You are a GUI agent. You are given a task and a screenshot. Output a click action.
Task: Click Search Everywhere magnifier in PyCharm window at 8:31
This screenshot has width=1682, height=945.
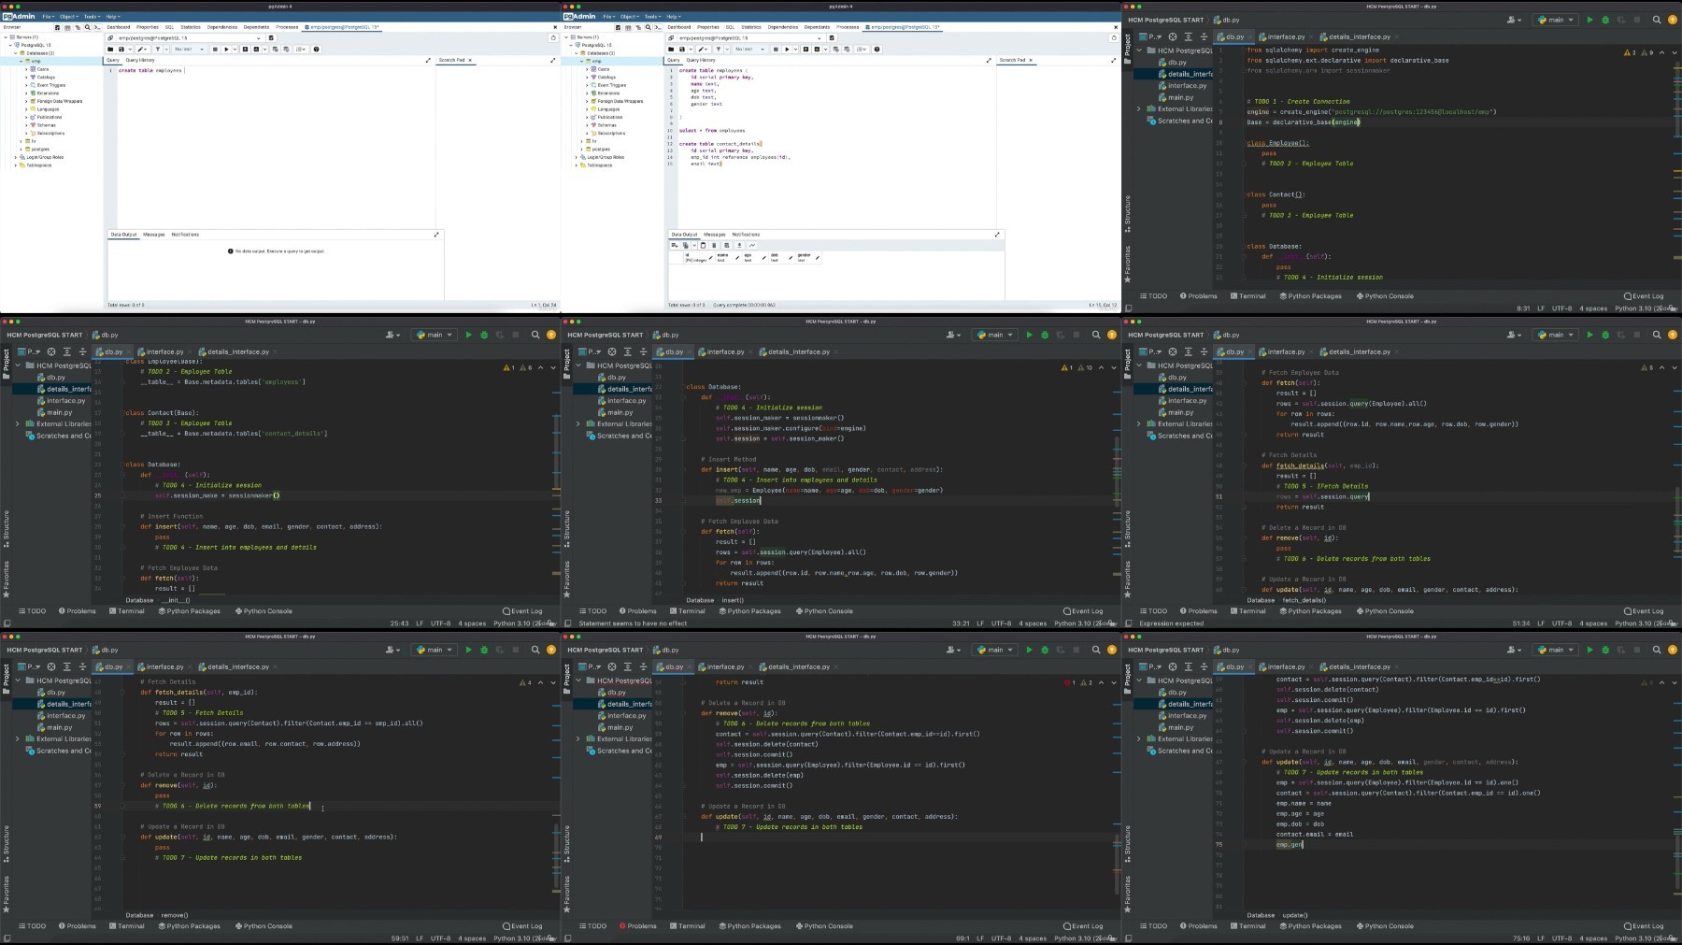1657,20
